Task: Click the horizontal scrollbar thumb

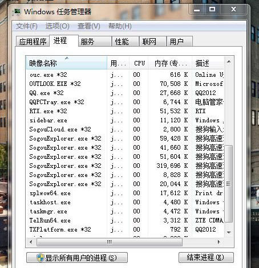Action: [x=110, y=242]
